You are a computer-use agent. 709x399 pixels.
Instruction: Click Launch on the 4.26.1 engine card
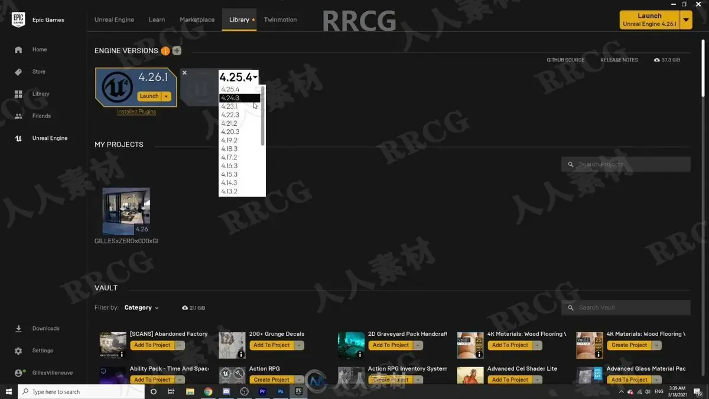[x=149, y=96]
